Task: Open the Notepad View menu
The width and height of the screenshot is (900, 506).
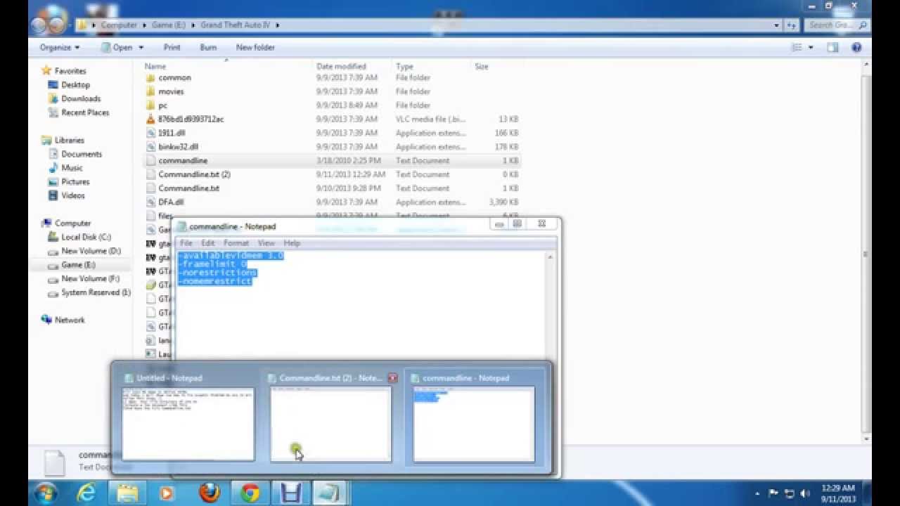Action: click(x=266, y=242)
